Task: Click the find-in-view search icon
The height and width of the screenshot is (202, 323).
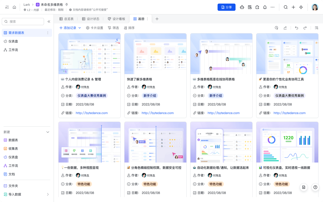Action: click(x=316, y=28)
